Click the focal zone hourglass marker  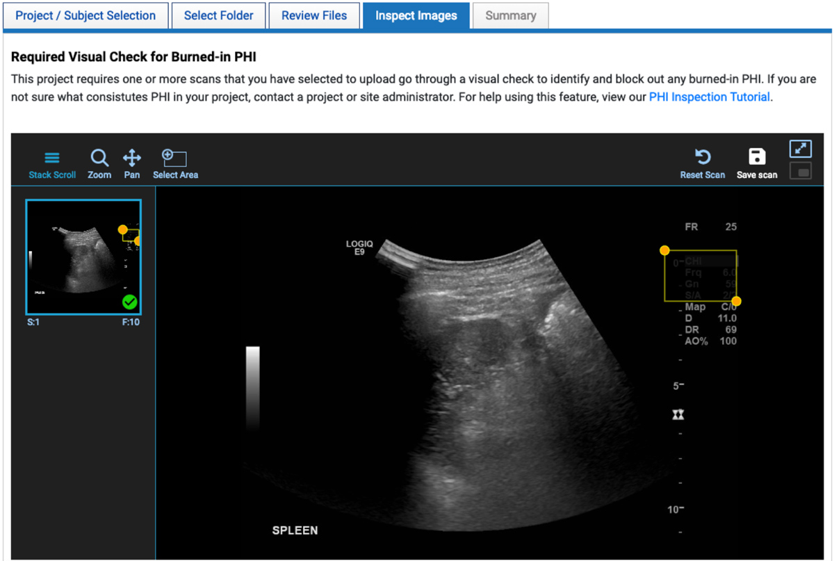pyautogui.click(x=678, y=414)
